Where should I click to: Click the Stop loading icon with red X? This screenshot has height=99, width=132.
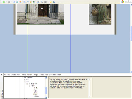coord(14,2)
